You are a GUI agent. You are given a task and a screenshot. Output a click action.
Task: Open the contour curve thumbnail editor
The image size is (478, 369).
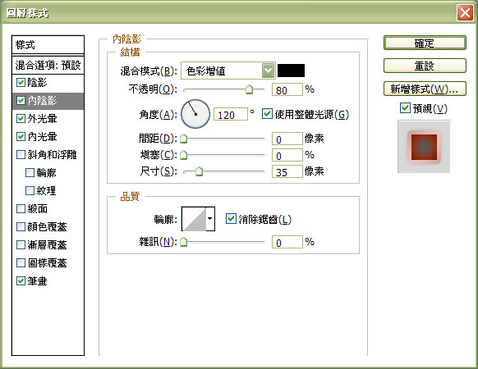[x=194, y=219]
